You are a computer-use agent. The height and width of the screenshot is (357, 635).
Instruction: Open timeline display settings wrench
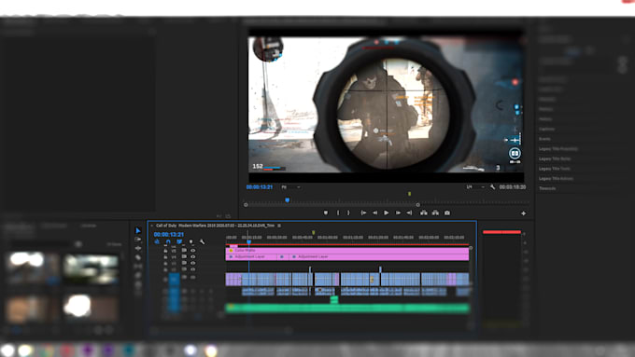click(x=202, y=241)
